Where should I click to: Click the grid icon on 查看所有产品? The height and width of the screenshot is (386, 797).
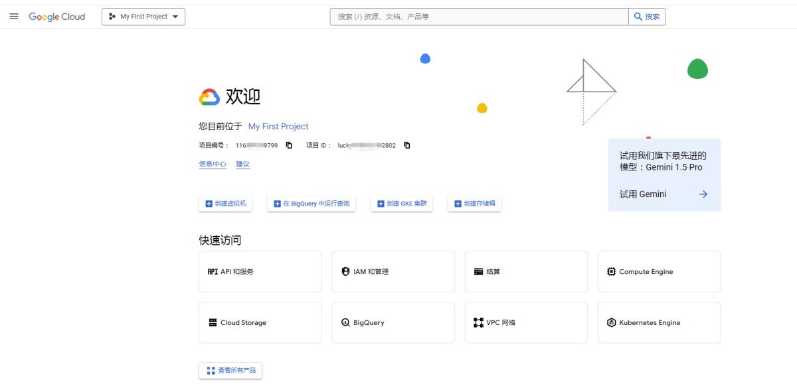(x=211, y=370)
